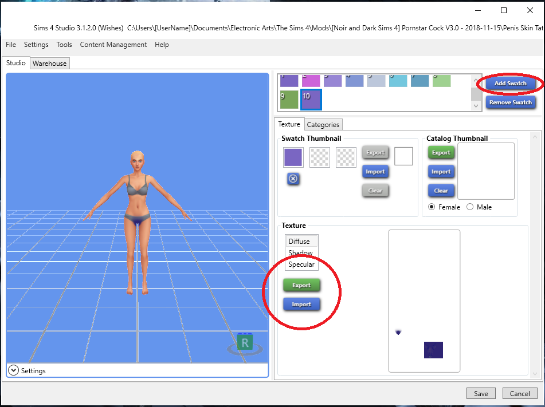Minimize the Sims 4 Studio window
Image resolution: width=545 pixels, height=407 pixels.
478,10
